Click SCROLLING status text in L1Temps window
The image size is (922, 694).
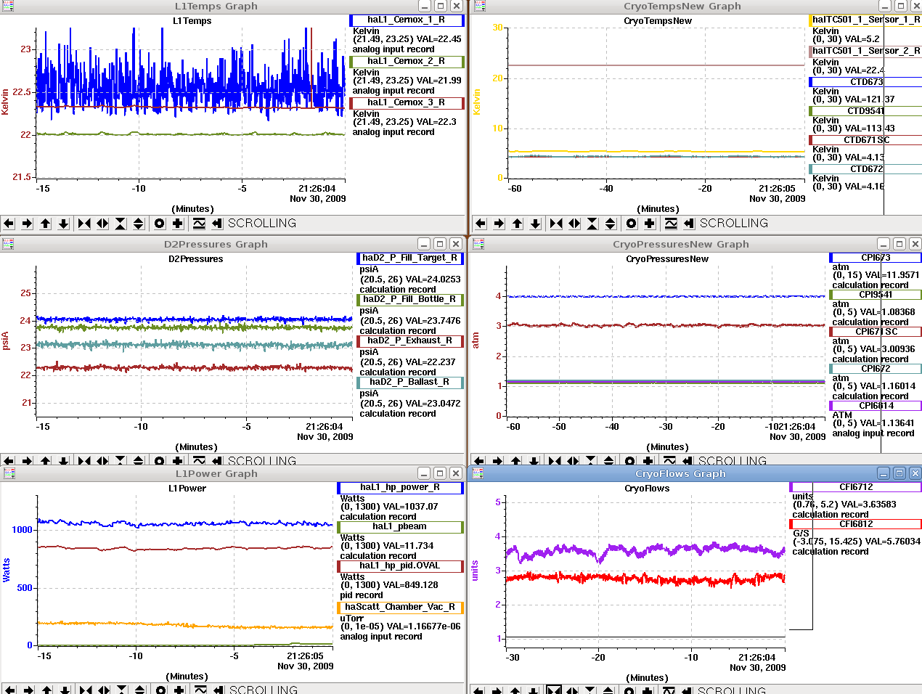tap(262, 224)
